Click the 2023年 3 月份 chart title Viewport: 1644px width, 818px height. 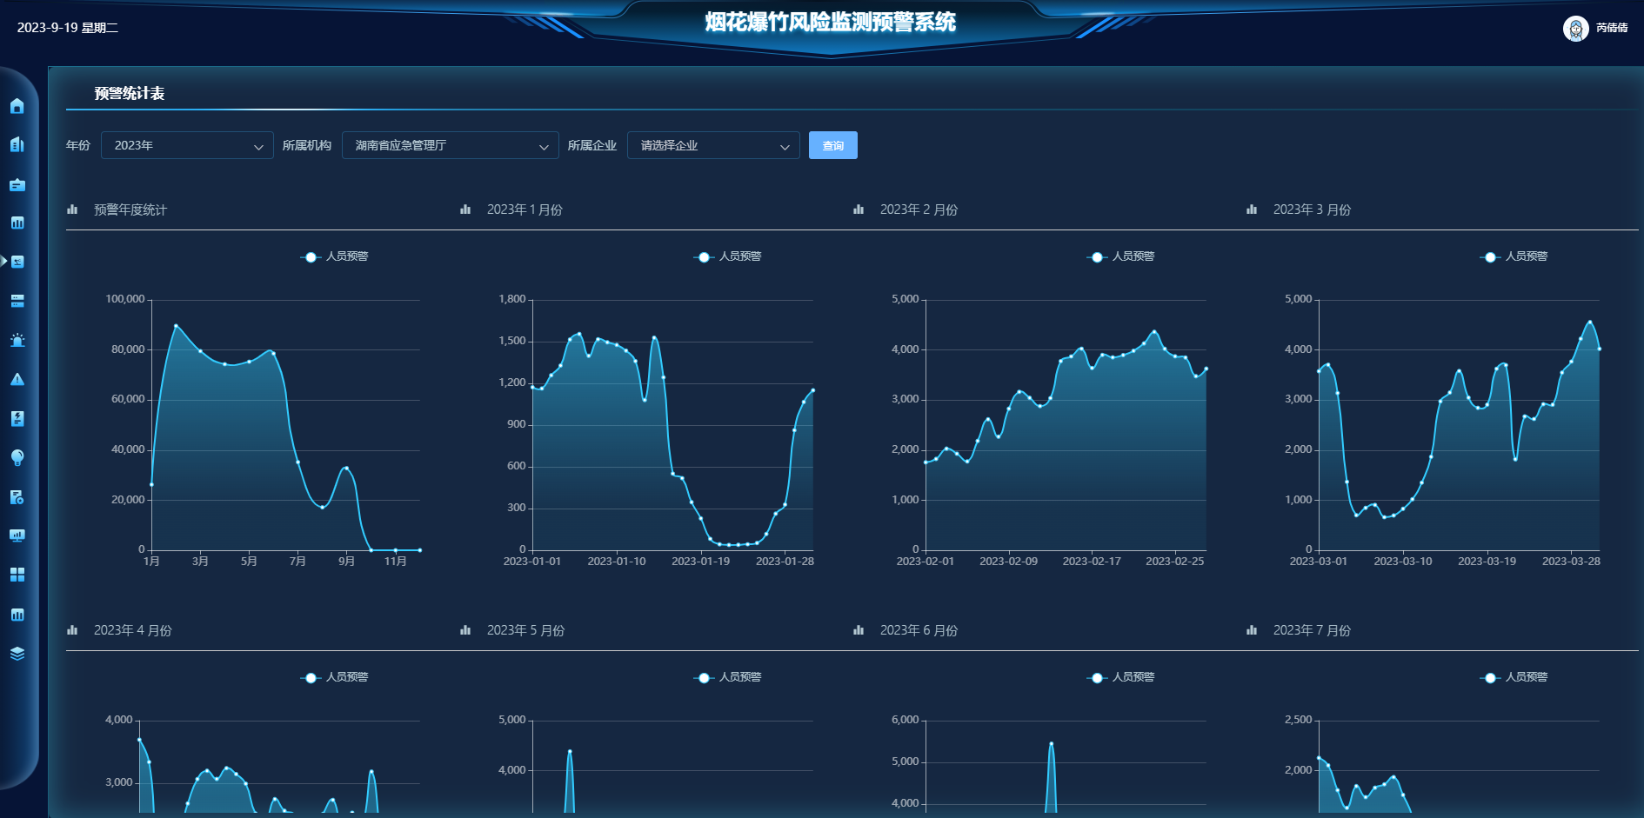[x=1312, y=209]
